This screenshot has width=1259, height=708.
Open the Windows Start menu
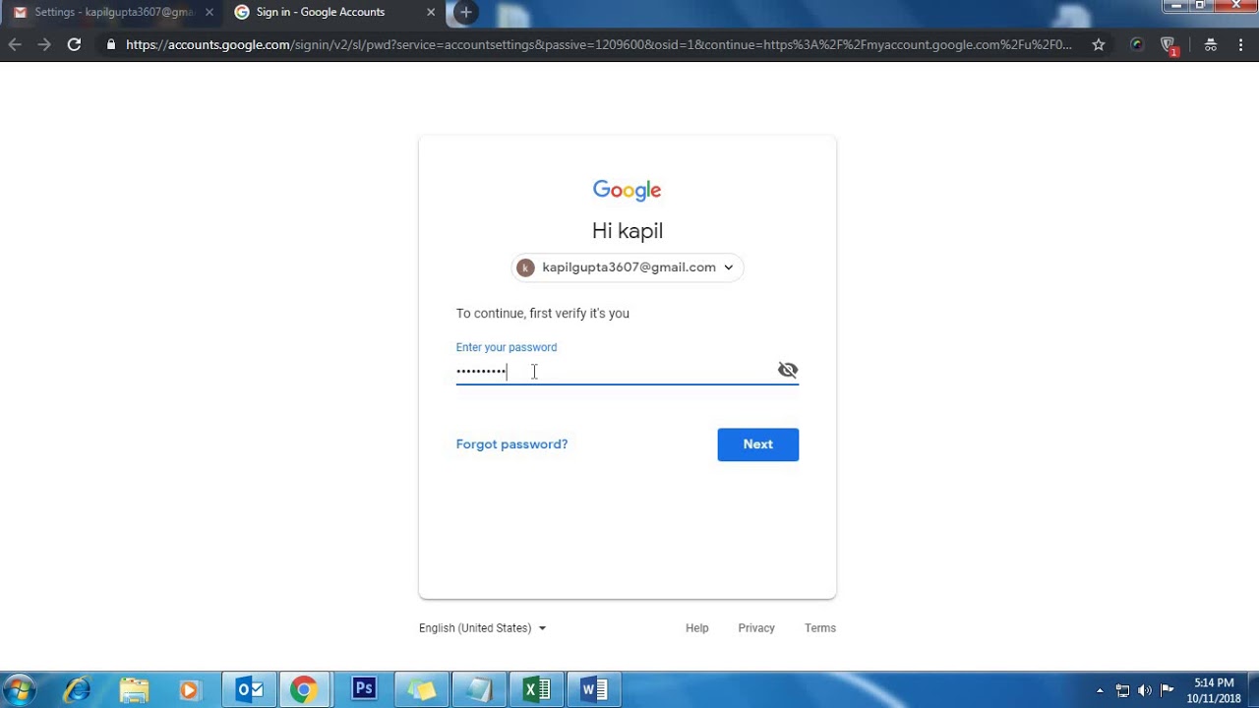click(x=20, y=689)
